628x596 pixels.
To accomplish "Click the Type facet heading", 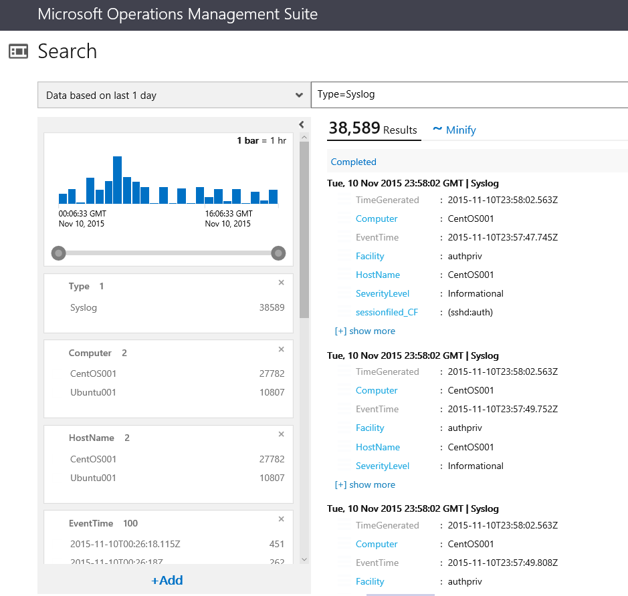I will 79,287.
